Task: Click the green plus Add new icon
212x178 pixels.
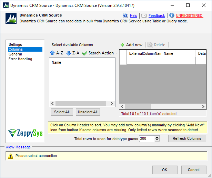Action: tap(122, 45)
